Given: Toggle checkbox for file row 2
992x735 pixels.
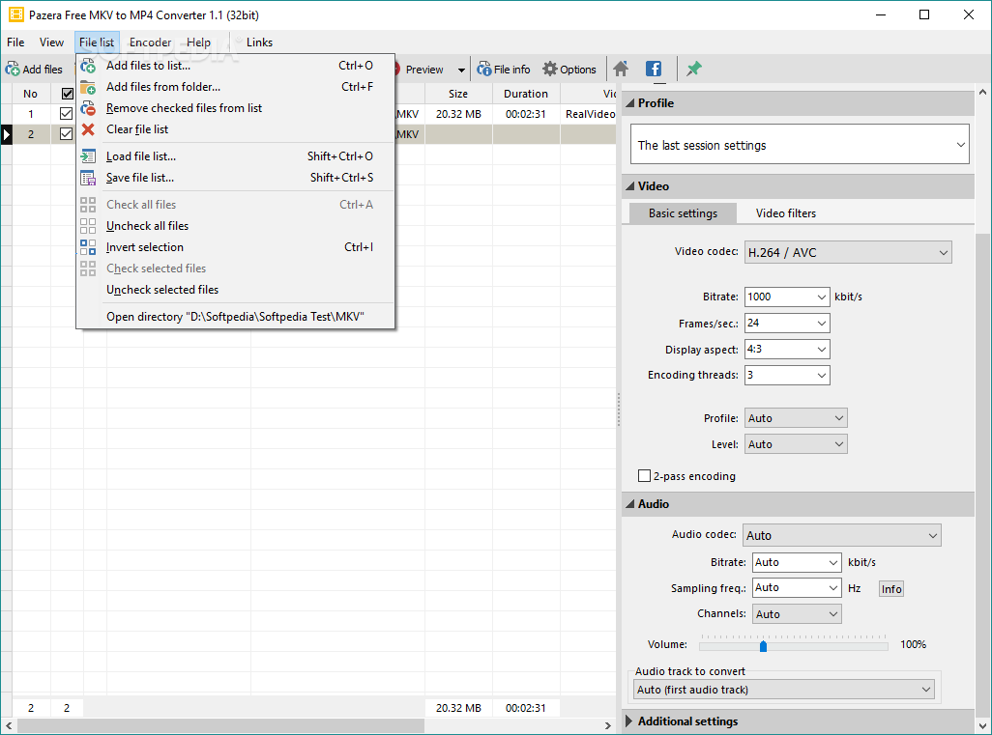Looking at the screenshot, I should (66, 134).
